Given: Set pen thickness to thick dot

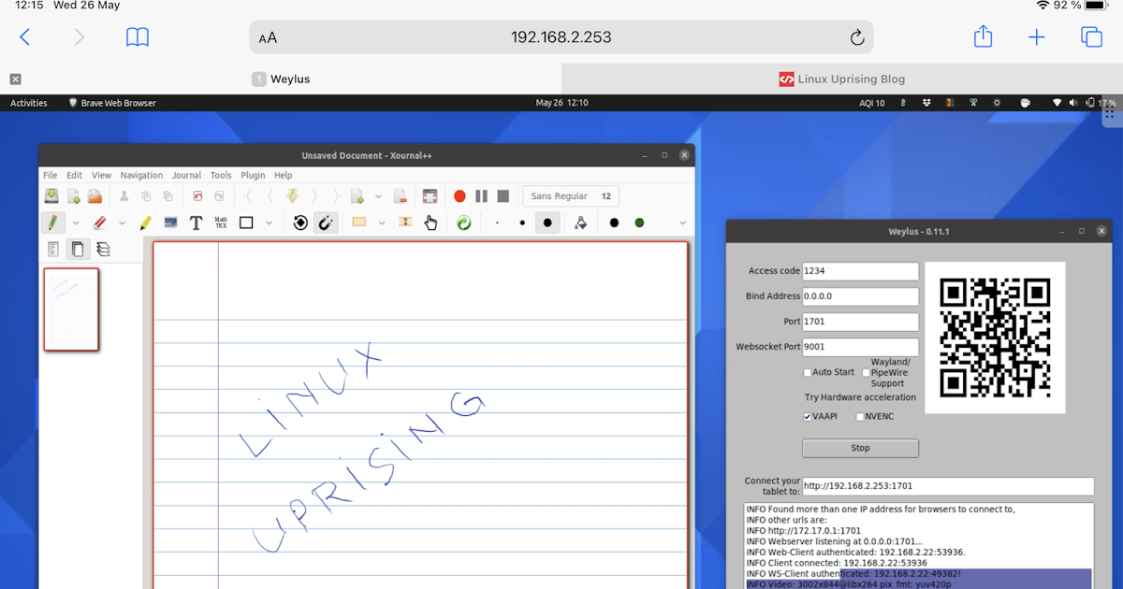Looking at the screenshot, I should [547, 223].
